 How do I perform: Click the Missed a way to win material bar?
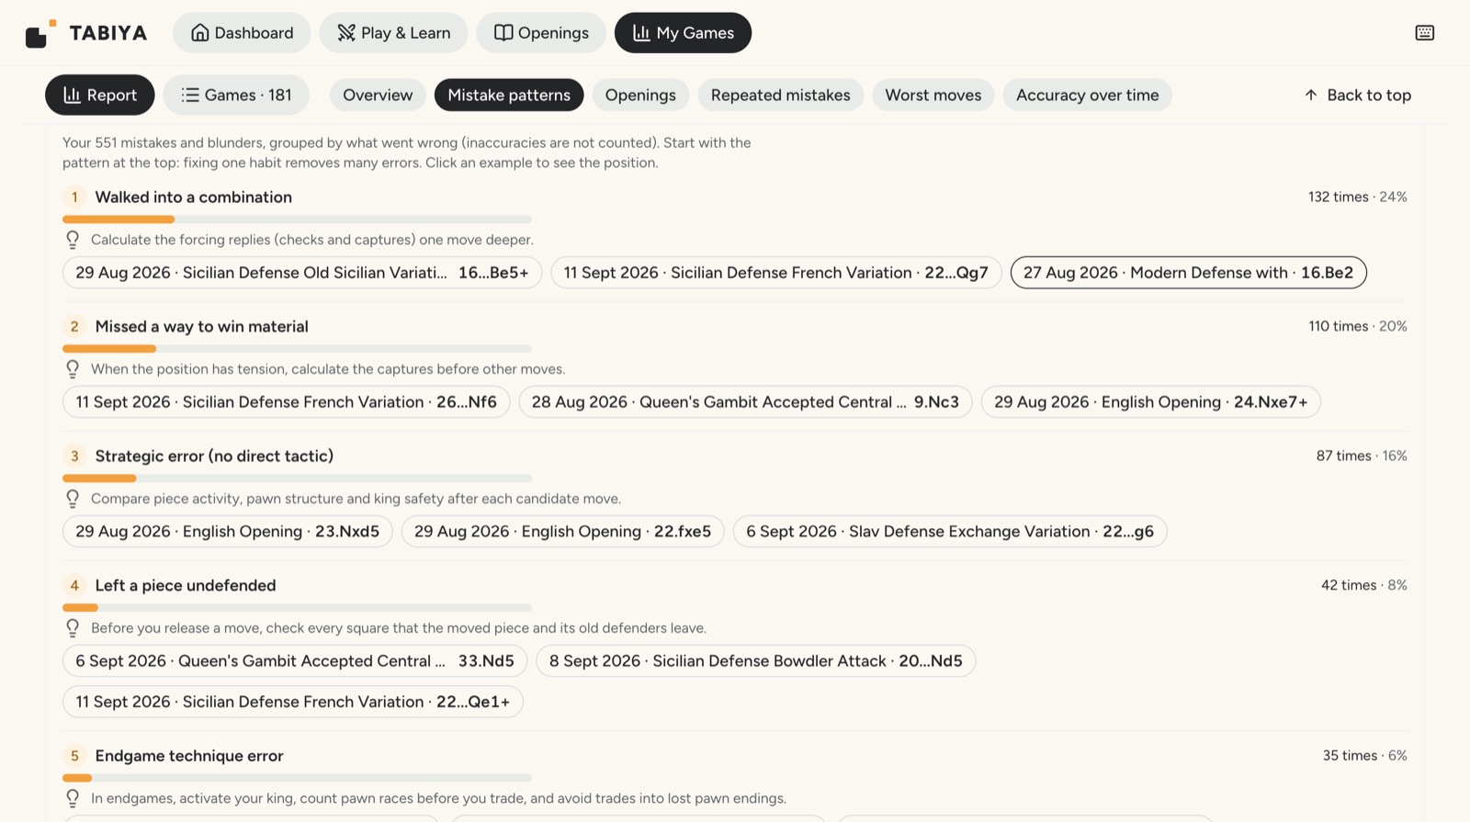pyautogui.click(x=297, y=349)
